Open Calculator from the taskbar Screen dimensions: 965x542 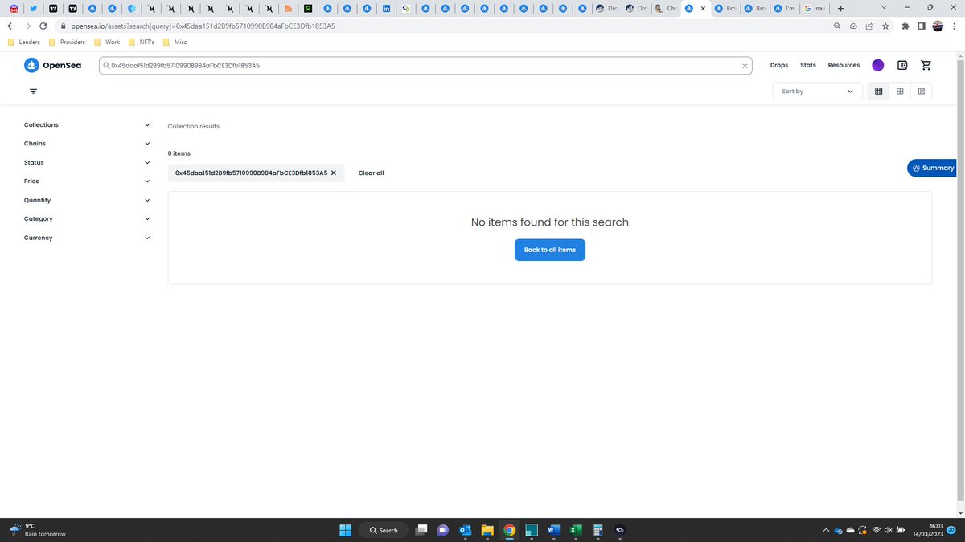pyautogui.click(x=597, y=530)
